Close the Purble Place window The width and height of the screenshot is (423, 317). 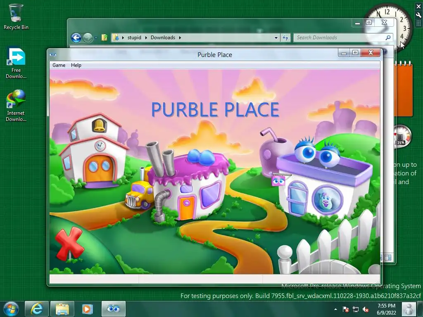371,53
